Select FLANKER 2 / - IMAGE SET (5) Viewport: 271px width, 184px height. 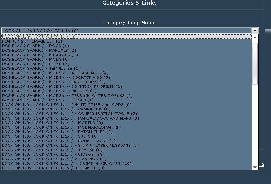[x=126, y=41]
